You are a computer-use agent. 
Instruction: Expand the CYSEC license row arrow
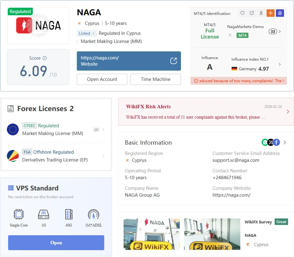click(103, 129)
